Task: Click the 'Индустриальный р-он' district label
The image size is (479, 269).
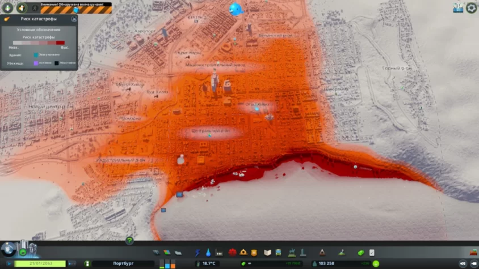Action: coord(121,160)
